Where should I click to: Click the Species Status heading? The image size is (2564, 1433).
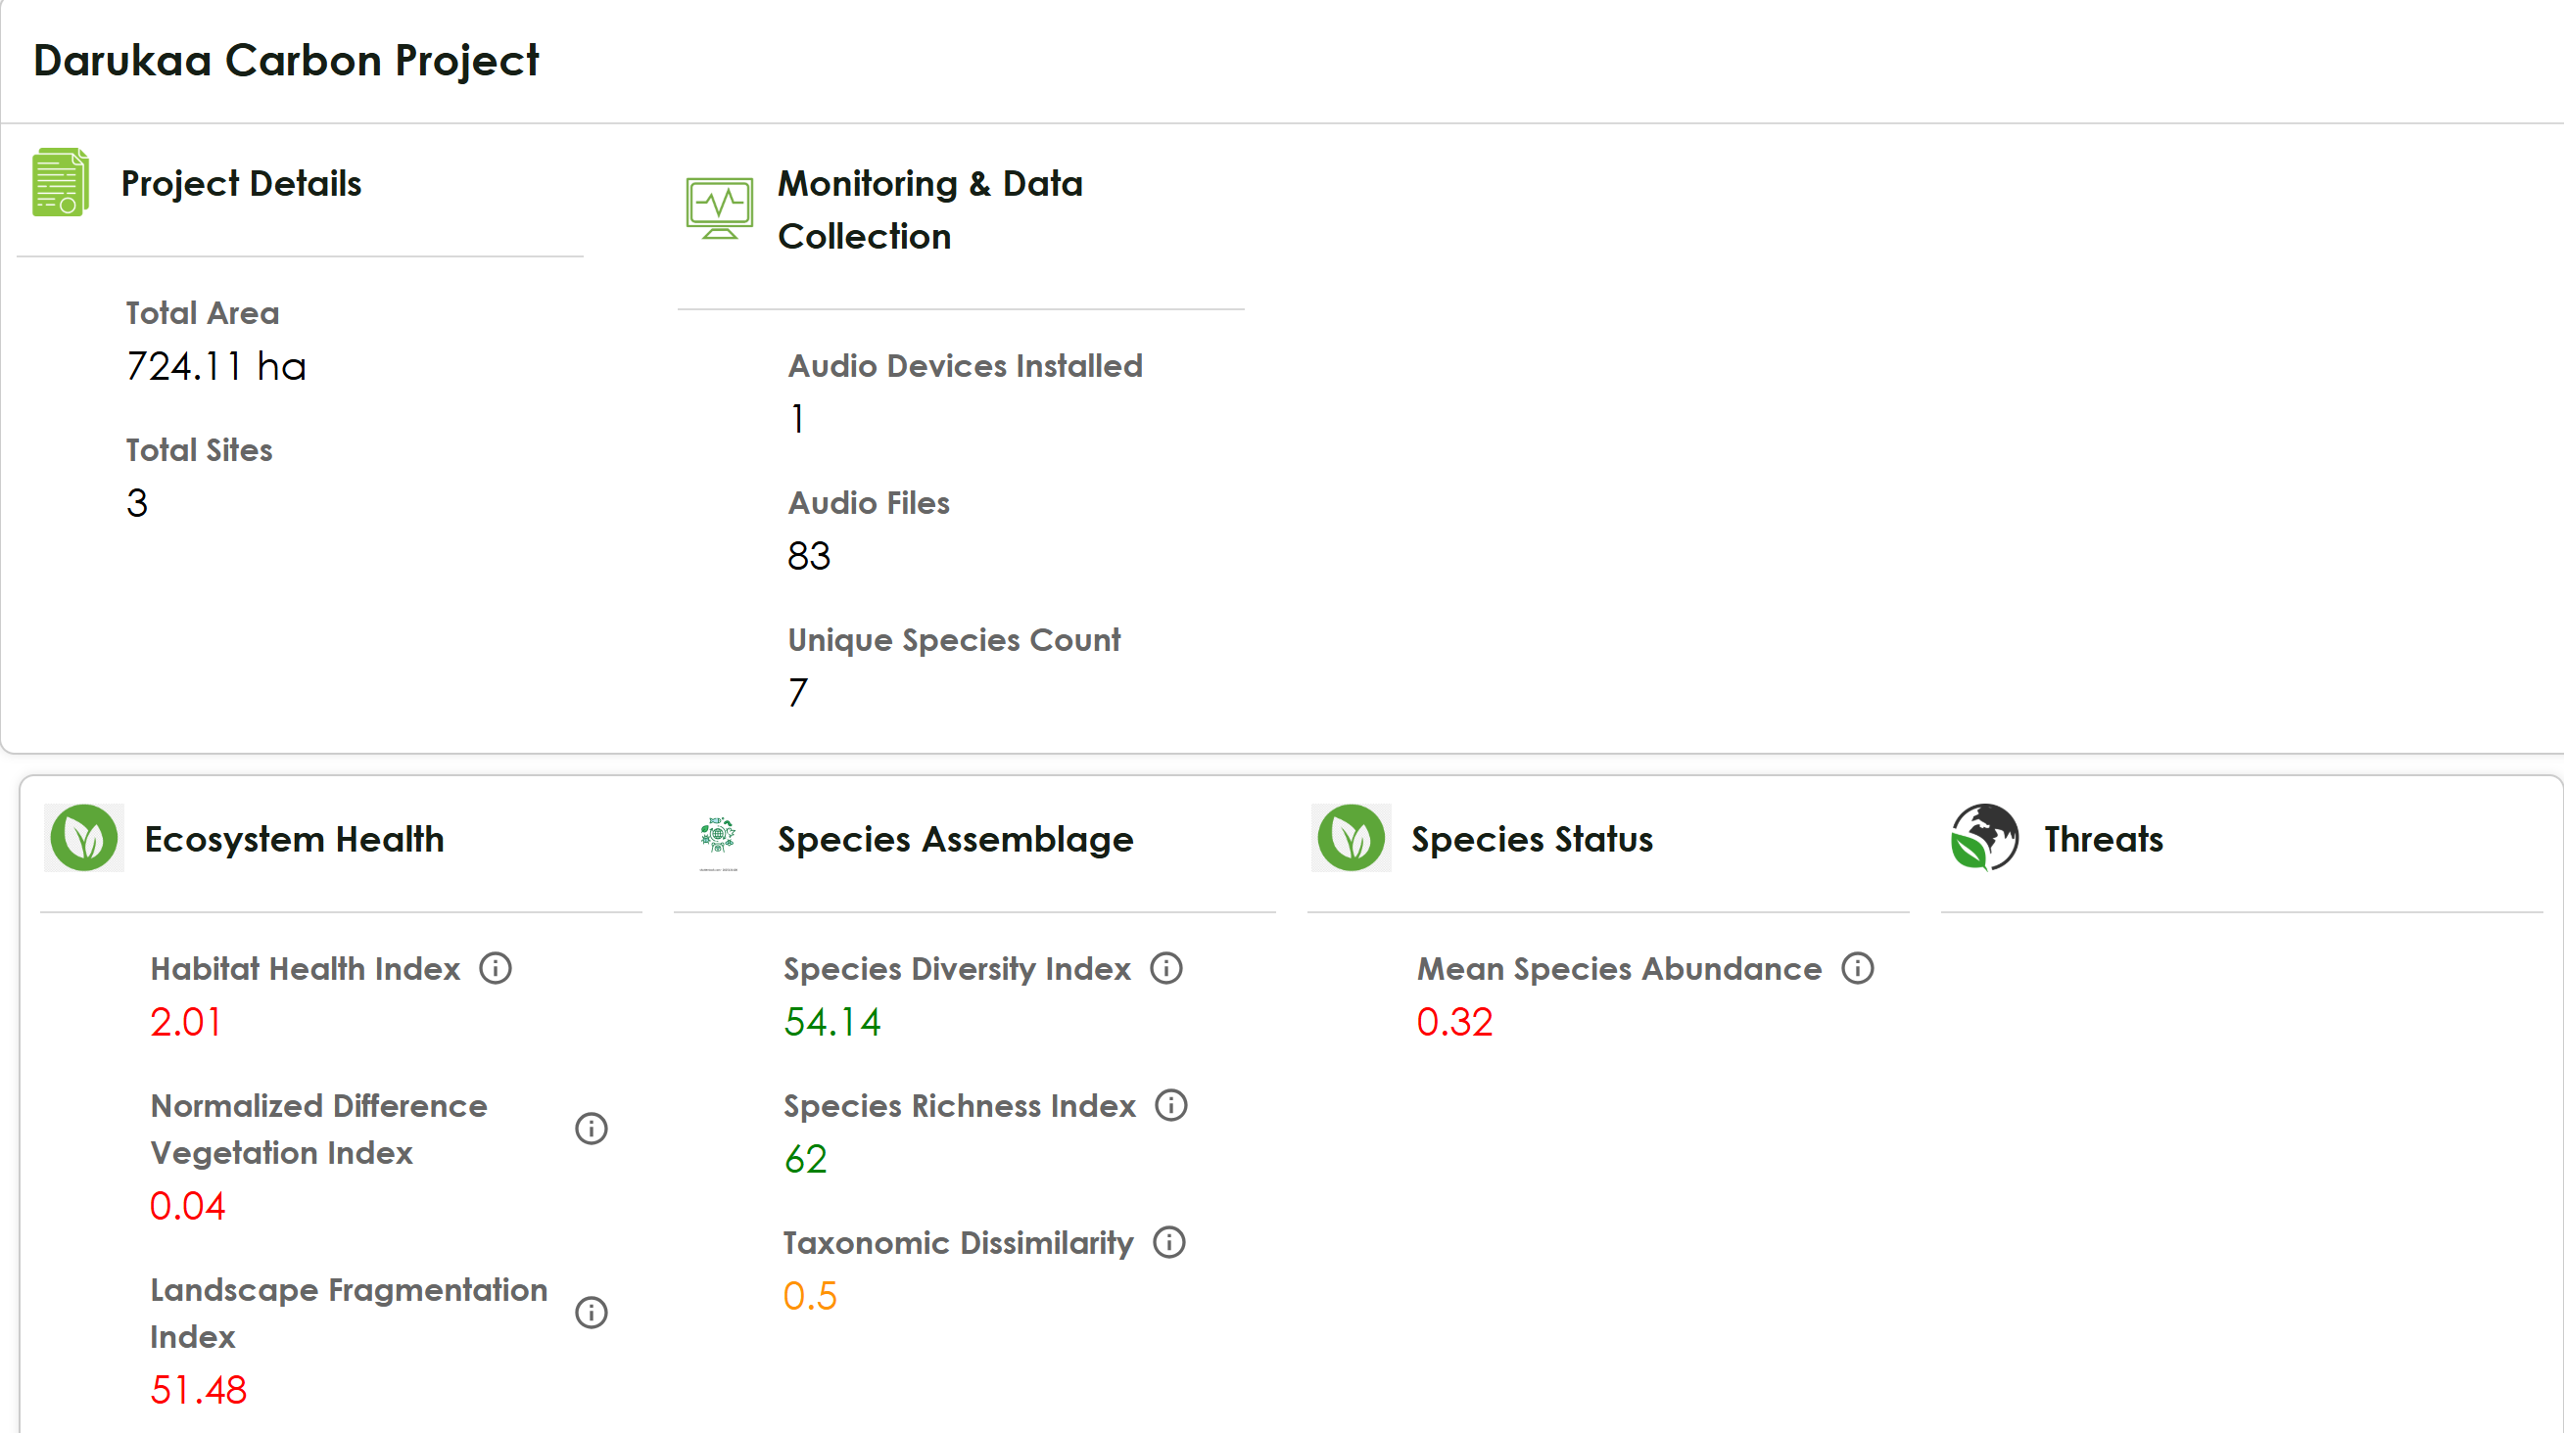click(x=1532, y=839)
